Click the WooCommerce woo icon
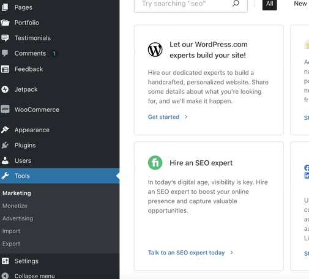 coord(5,110)
